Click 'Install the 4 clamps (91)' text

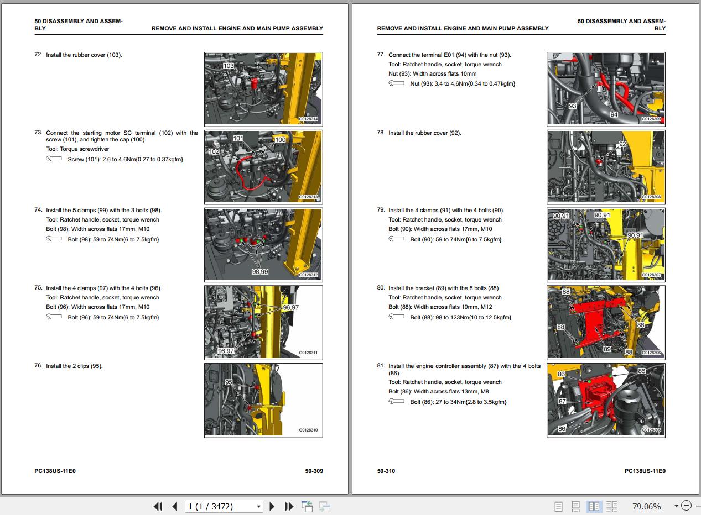[446, 211]
